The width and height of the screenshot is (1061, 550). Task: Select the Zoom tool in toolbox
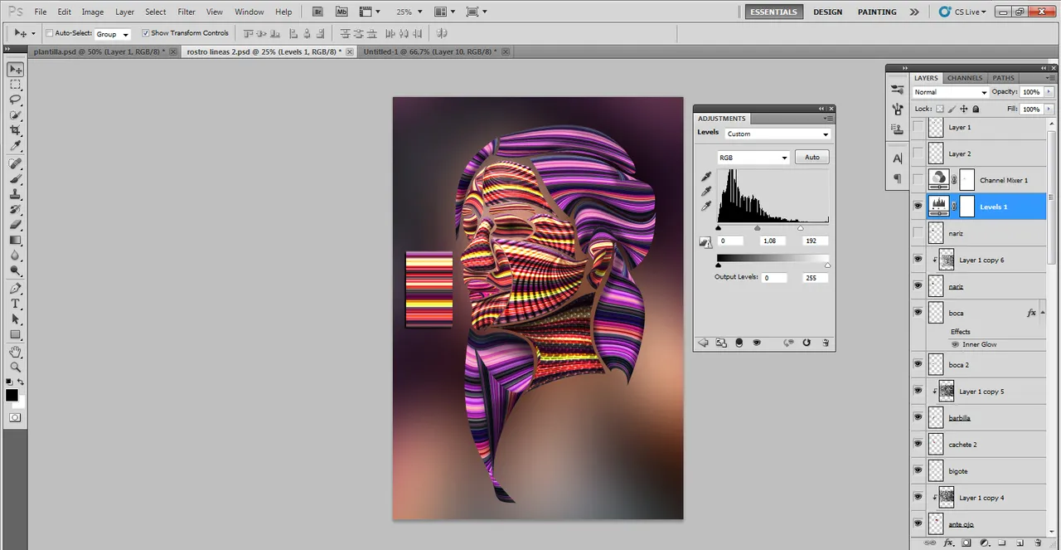pos(15,367)
